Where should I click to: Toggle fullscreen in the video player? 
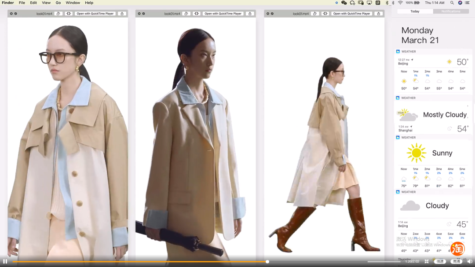427,261
